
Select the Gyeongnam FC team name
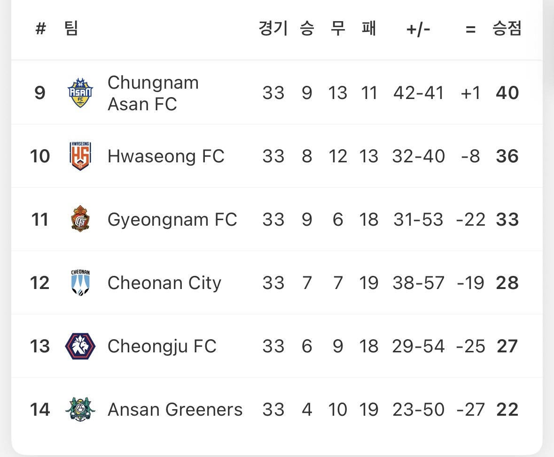(x=172, y=220)
